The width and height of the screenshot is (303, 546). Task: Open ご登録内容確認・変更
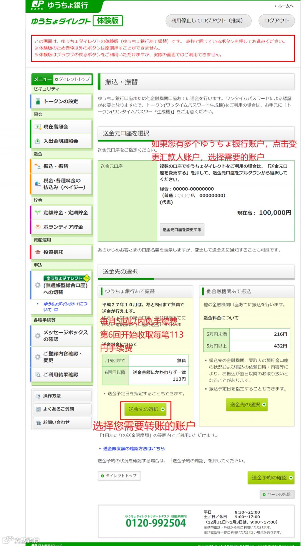pos(61,357)
